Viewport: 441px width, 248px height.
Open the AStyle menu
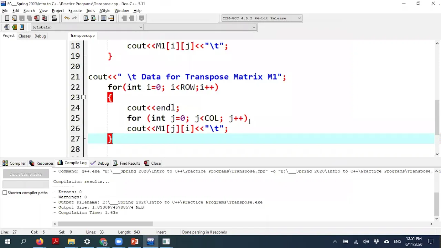105,11
